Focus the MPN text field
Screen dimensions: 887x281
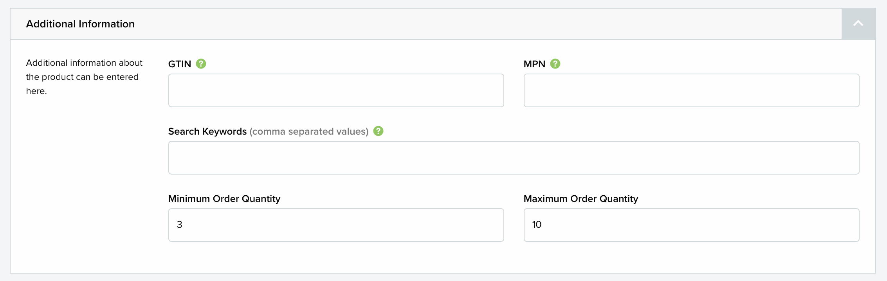691,90
